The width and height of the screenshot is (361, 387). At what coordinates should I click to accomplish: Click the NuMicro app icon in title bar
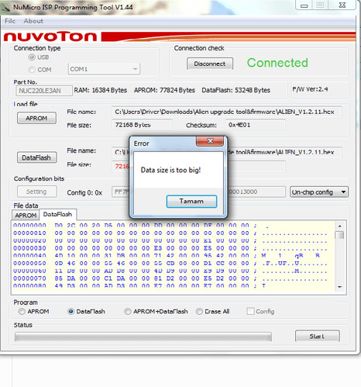pos(5,7)
